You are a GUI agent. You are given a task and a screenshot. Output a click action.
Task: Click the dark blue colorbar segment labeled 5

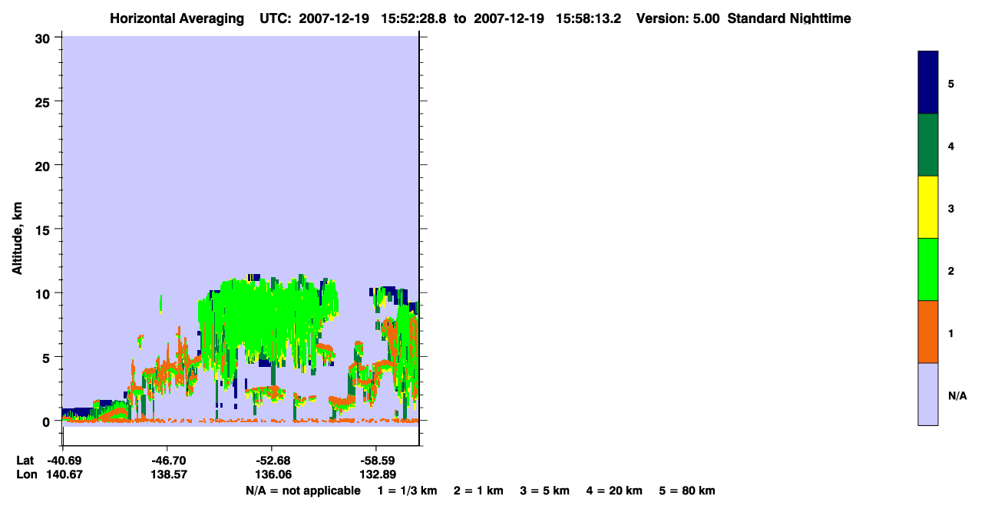pos(927,82)
